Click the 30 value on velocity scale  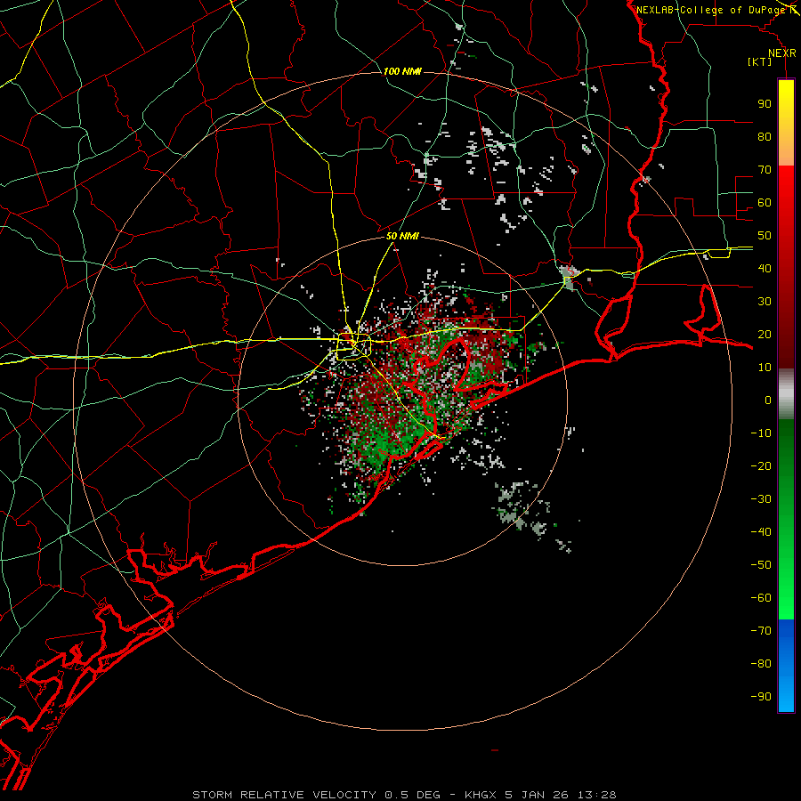(765, 302)
